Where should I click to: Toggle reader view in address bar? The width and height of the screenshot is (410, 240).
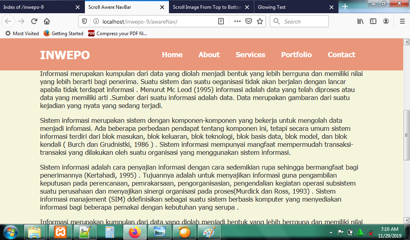coord(221,21)
